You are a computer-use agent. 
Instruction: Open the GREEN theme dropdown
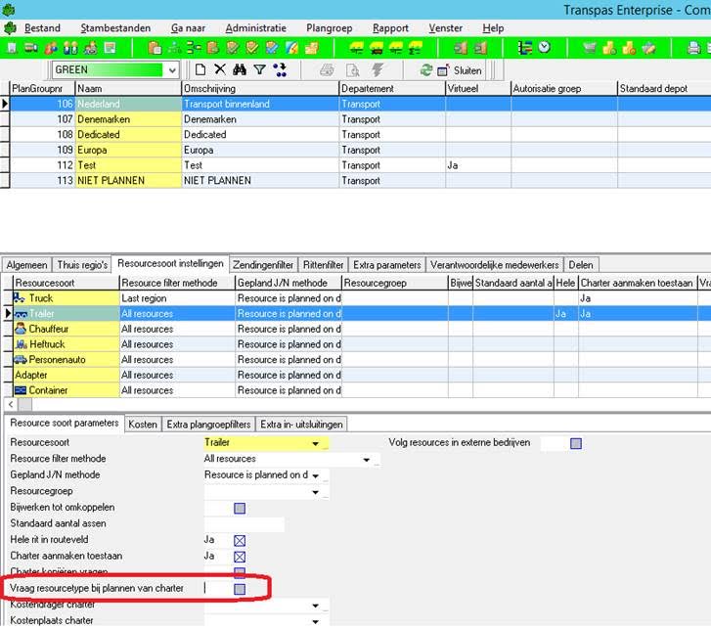[171, 70]
